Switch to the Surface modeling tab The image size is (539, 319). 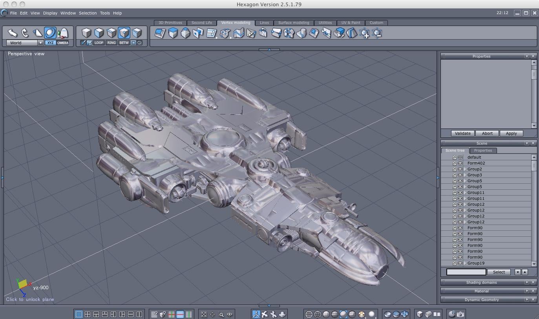(x=294, y=23)
